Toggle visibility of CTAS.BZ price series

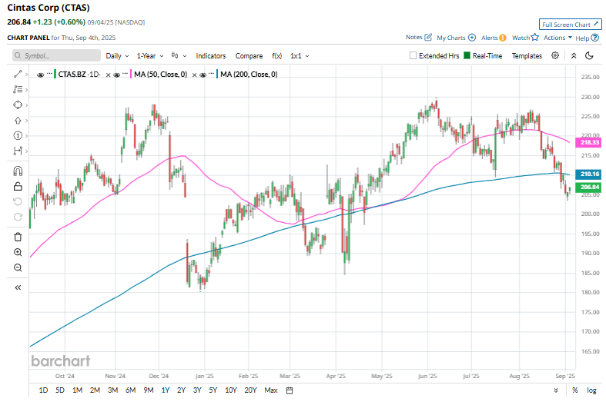(x=40, y=75)
